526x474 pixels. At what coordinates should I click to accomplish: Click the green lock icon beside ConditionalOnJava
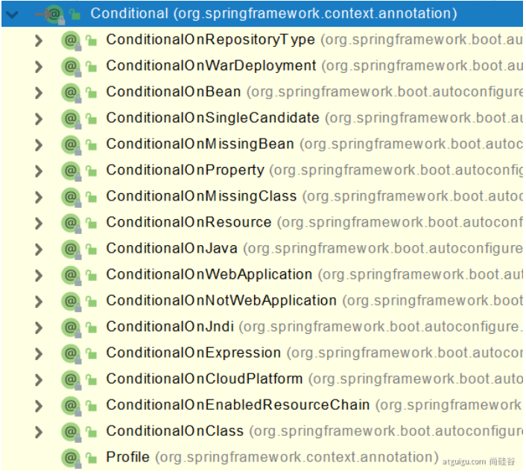coord(91,250)
